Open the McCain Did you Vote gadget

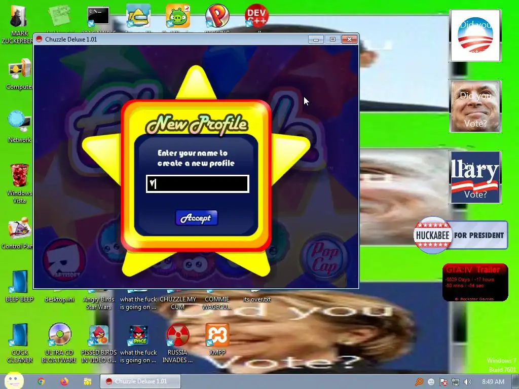click(475, 106)
